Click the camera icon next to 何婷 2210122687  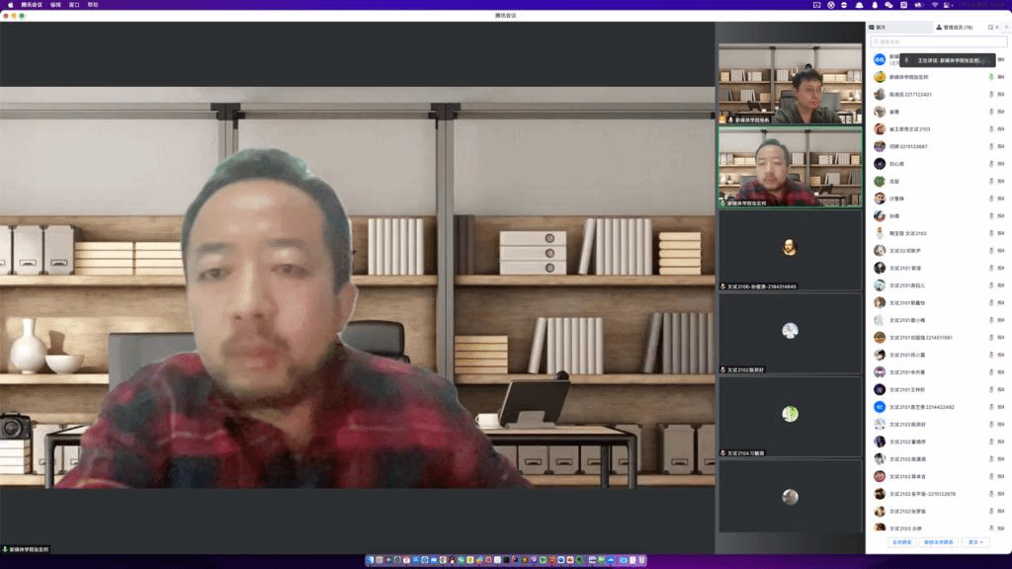pos(1001,146)
